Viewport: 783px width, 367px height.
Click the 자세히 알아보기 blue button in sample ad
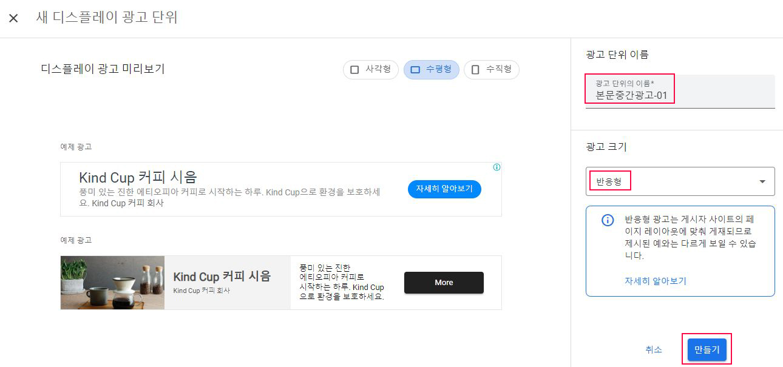coord(444,189)
